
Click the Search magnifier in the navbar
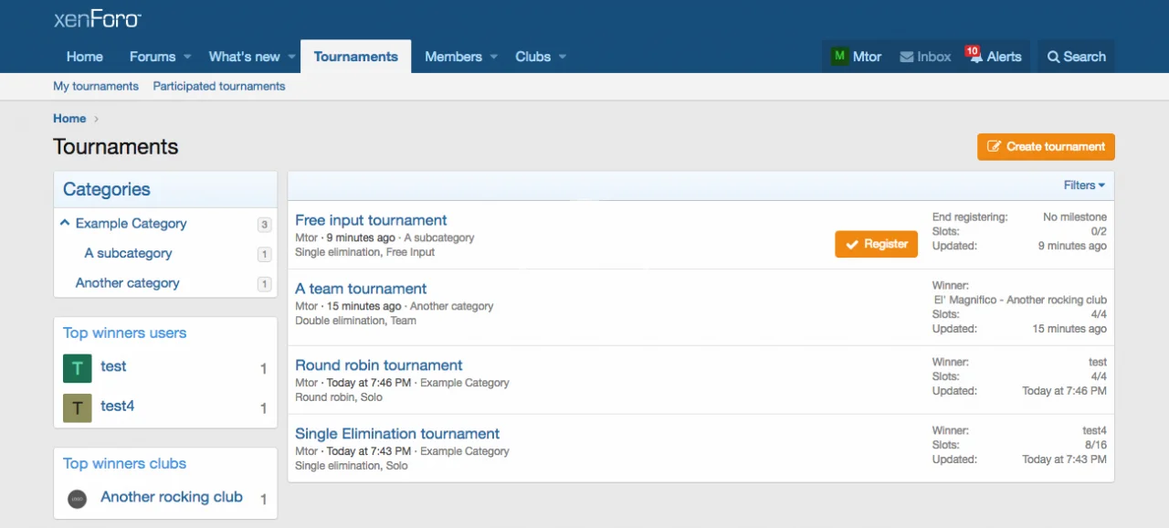[1054, 57]
